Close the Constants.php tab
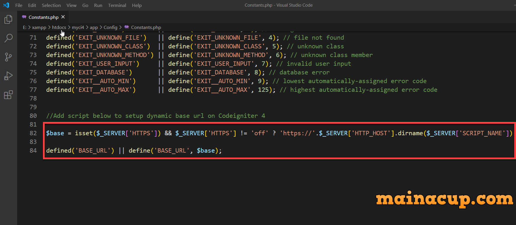This screenshot has width=516, height=225. click(x=63, y=17)
